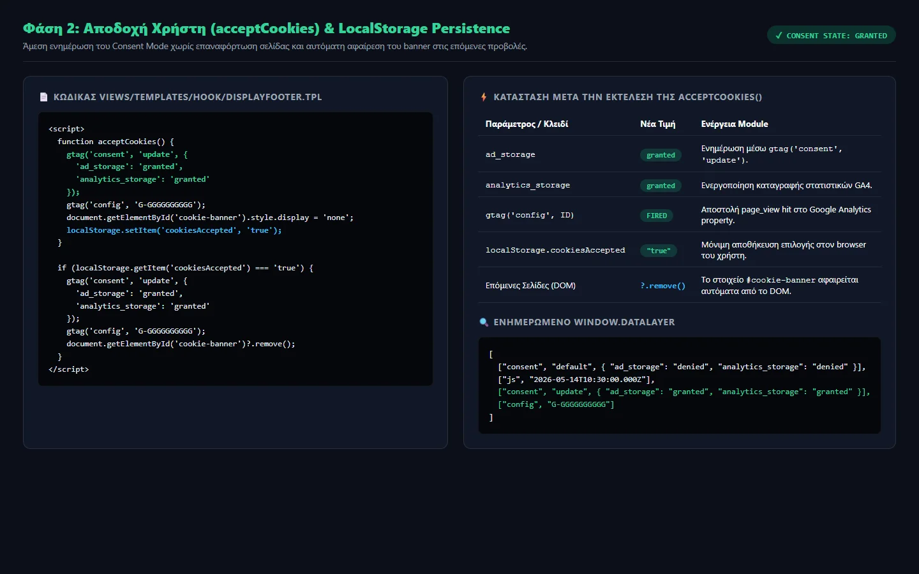Select the granted pill in the analytics_storage row
This screenshot has height=574, width=919.
[661, 186]
